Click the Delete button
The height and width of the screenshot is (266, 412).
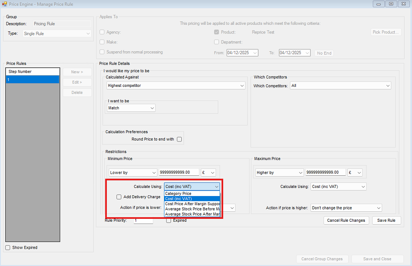coord(77,92)
